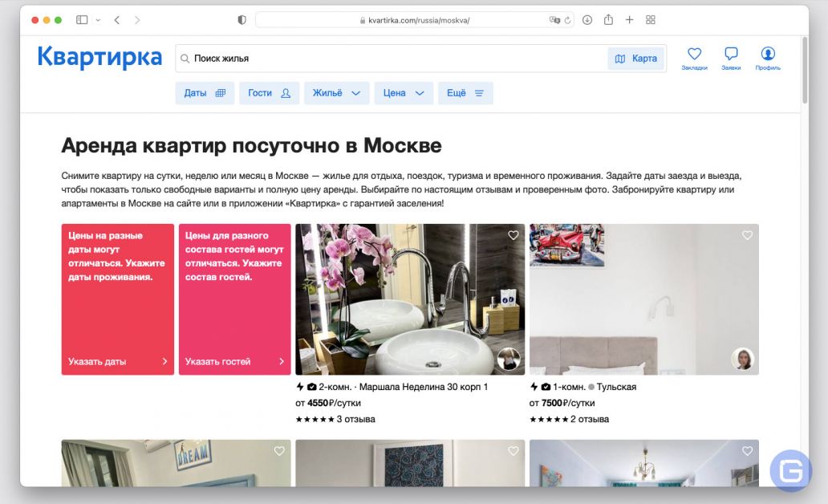Click the page vertical scrollbar
Image resolution: width=828 pixels, height=504 pixels.
(805, 71)
